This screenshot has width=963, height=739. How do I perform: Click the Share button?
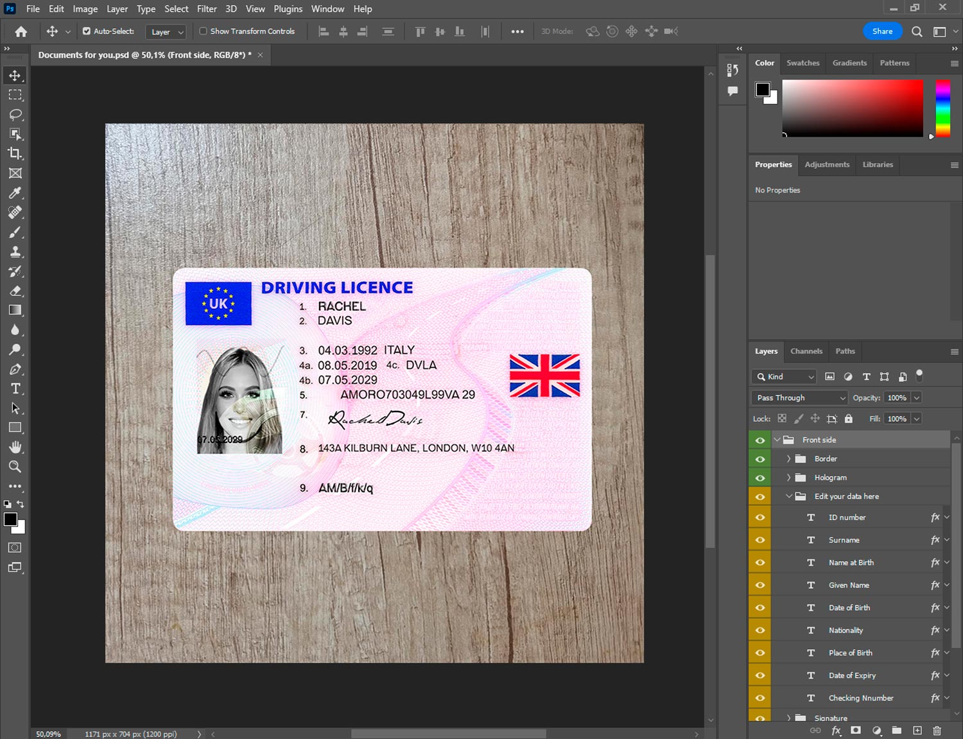coord(882,31)
